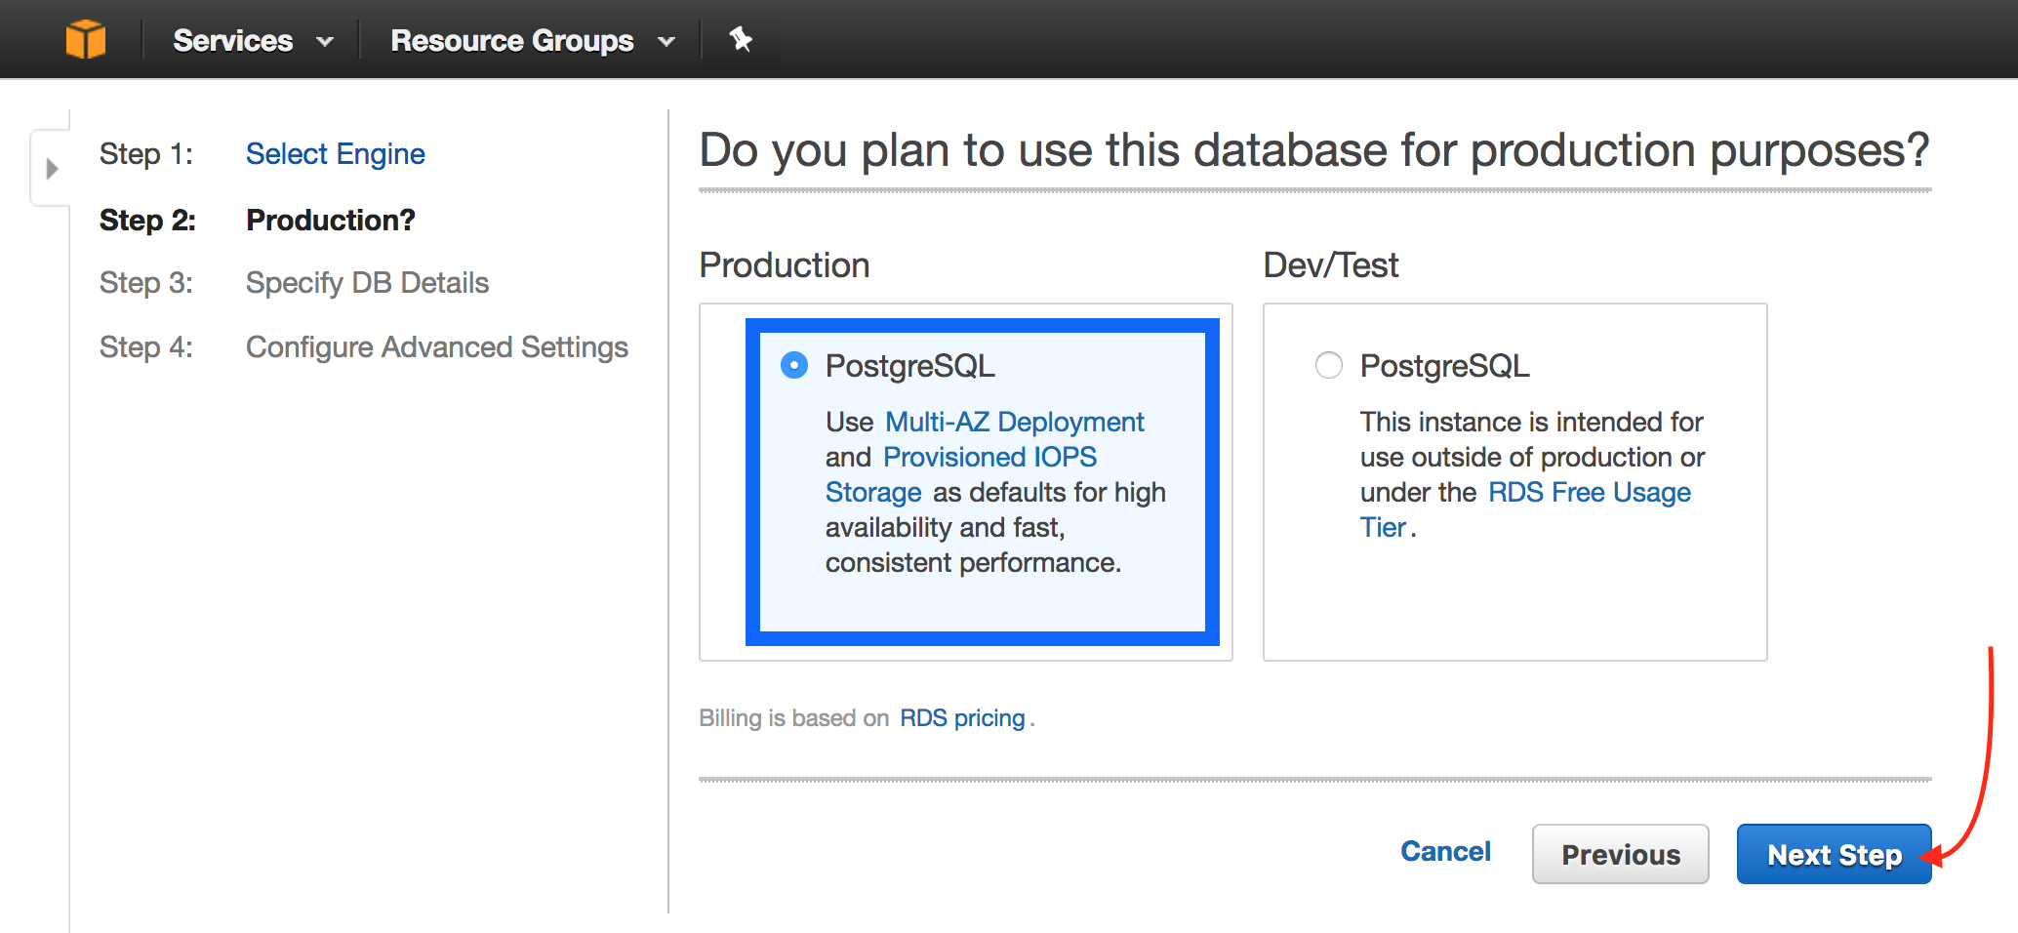
Task: Click the Next Step button
Action: [x=1835, y=854]
